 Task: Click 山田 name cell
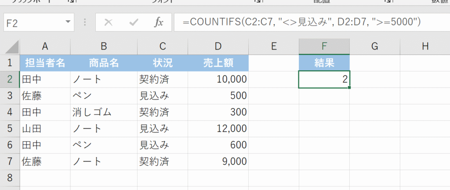click(45, 129)
